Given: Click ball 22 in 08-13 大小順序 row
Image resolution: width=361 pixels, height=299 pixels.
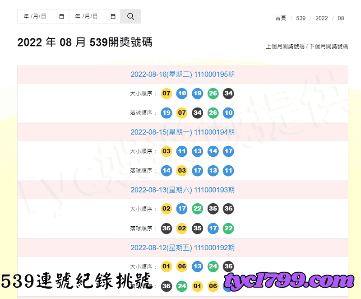Looking at the screenshot, I should [197, 209].
